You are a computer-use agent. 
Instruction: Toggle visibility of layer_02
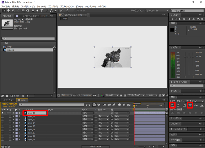[3, 116]
